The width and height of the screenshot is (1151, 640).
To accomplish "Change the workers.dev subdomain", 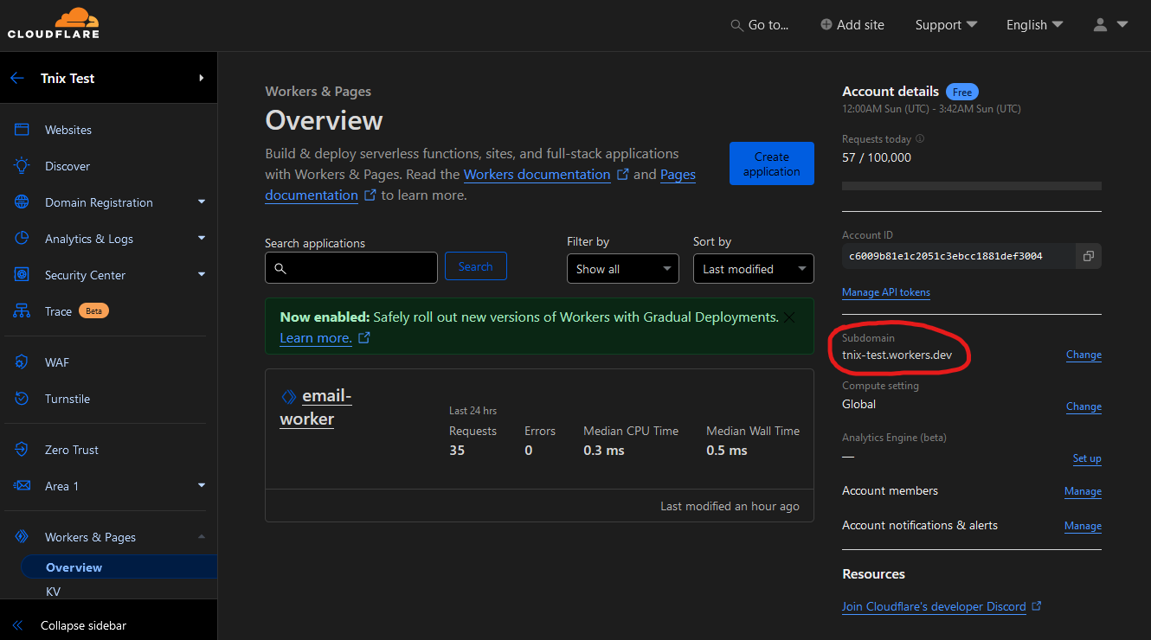I will pos(1083,355).
